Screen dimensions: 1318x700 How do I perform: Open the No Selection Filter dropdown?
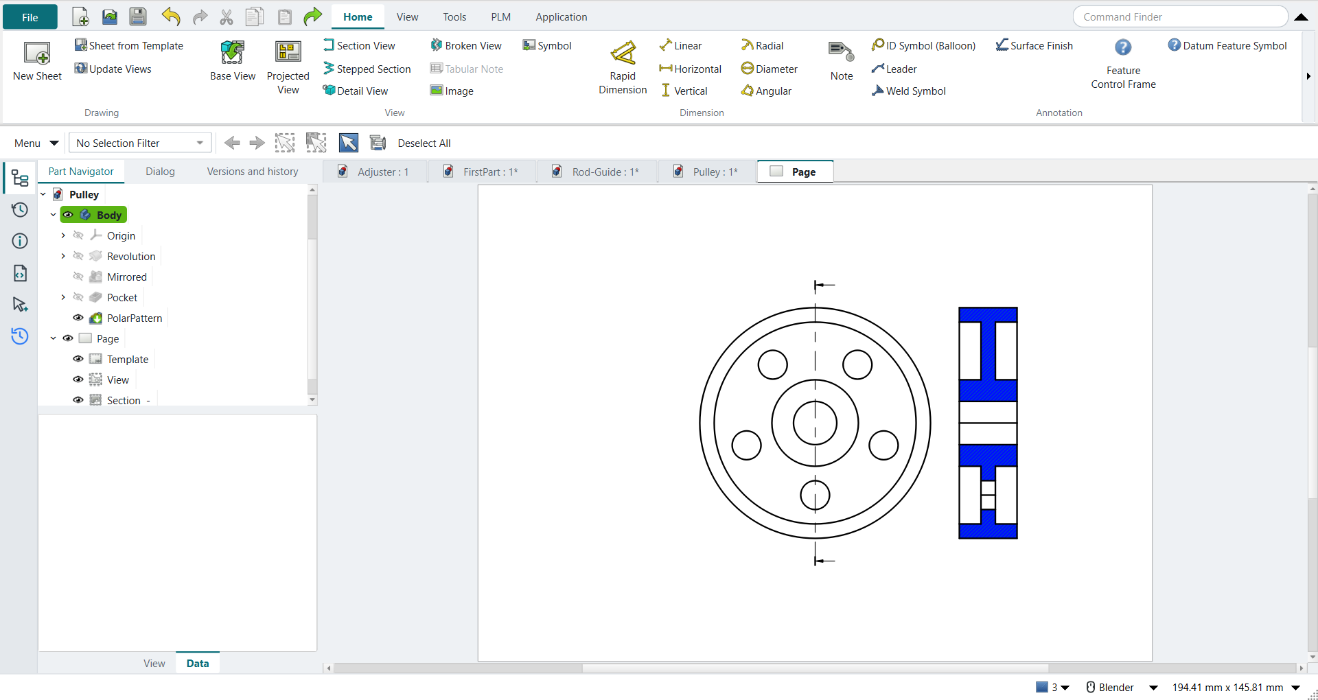(140, 143)
